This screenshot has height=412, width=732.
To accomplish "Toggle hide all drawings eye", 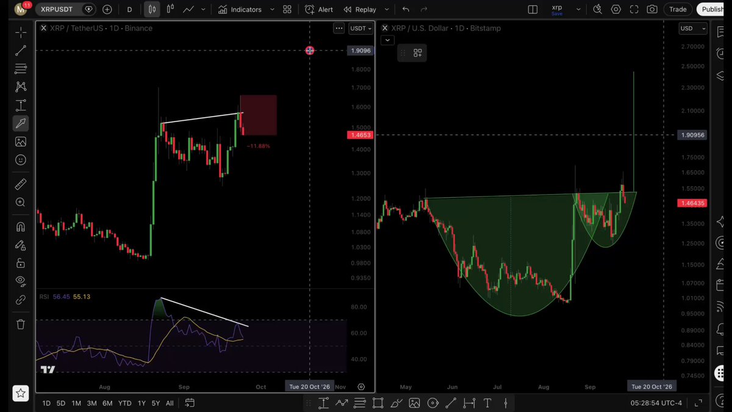I will [21, 281].
